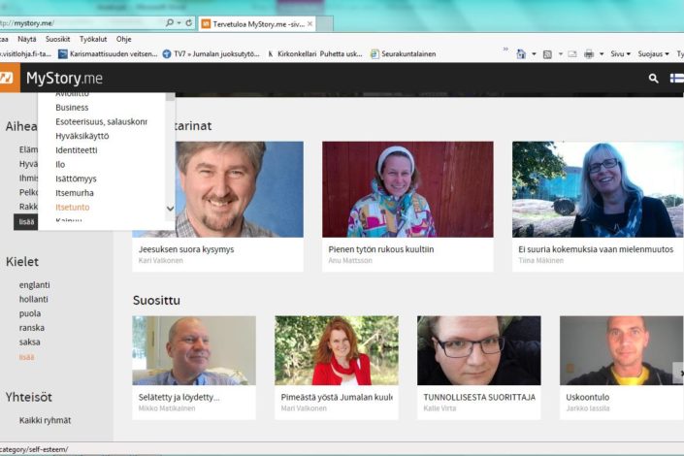
Task: Click the MyStory tab favicon
Action: [x=206, y=24]
